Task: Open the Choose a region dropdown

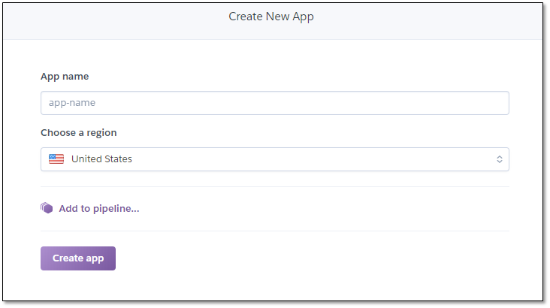Action: point(275,159)
